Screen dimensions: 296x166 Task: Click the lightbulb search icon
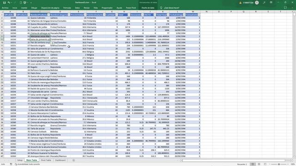161,8
